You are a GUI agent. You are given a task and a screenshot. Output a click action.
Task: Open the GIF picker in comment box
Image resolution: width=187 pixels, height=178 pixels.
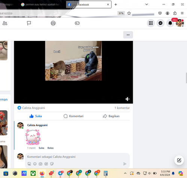[x=46, y=164]
